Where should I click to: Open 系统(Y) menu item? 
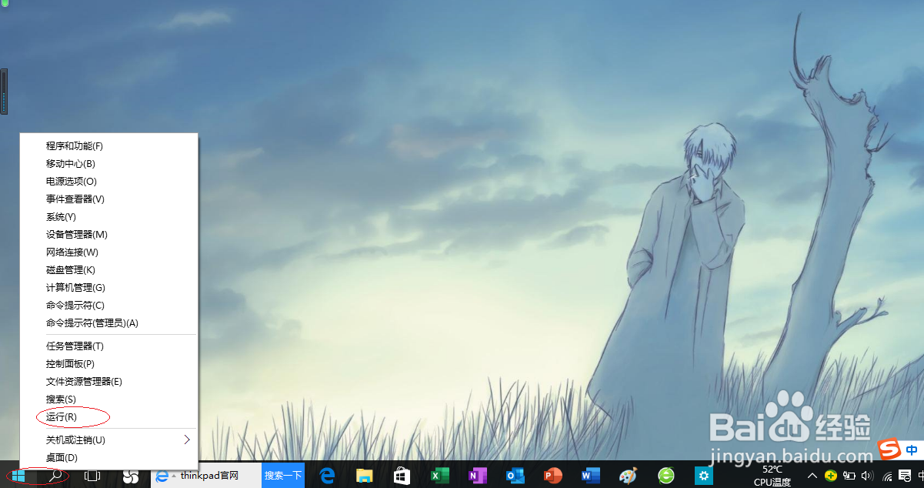tap(108, 217)
